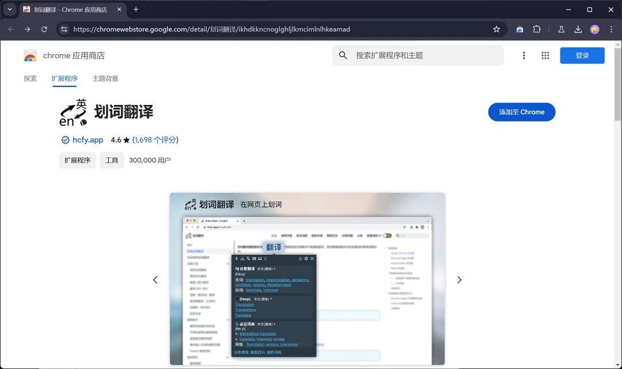Screen dimensions: 622x369
Task: Open the Downloads icon
Action: pos(578,29)
